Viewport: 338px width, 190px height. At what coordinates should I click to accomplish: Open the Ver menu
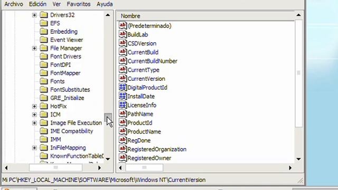[57, 4]
